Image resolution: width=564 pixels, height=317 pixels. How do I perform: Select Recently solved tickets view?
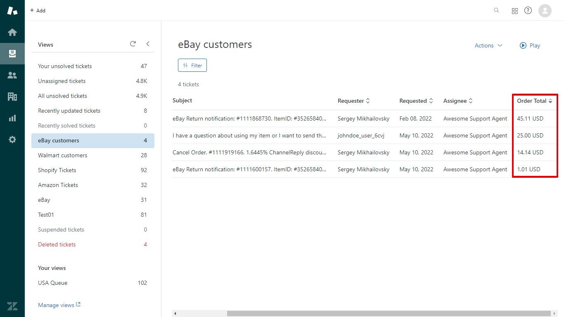pos(93,125)
